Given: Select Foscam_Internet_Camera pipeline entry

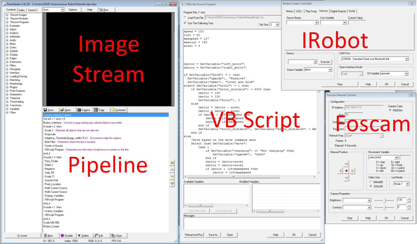Looking at the screenshot, I should coord(106,115).
